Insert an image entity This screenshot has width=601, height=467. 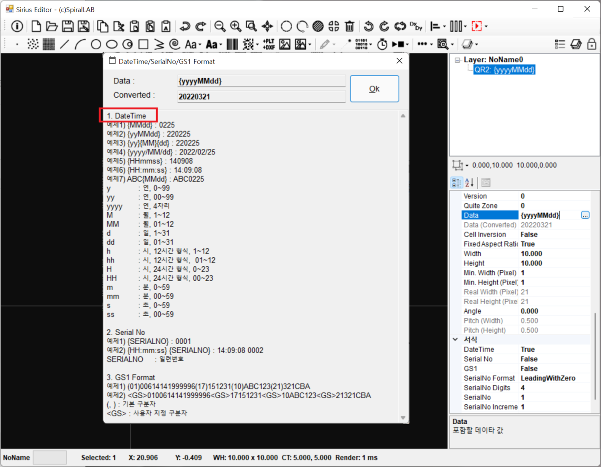pos(285,44)
